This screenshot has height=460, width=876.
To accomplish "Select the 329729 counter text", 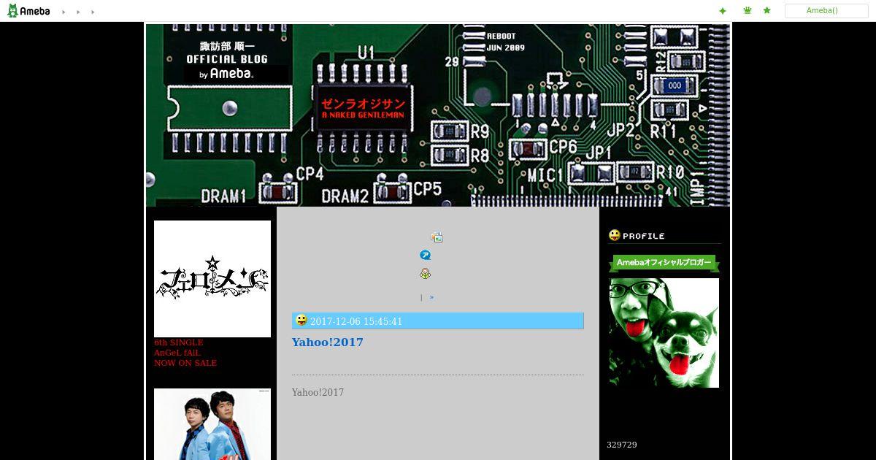I will coord(622,445).
